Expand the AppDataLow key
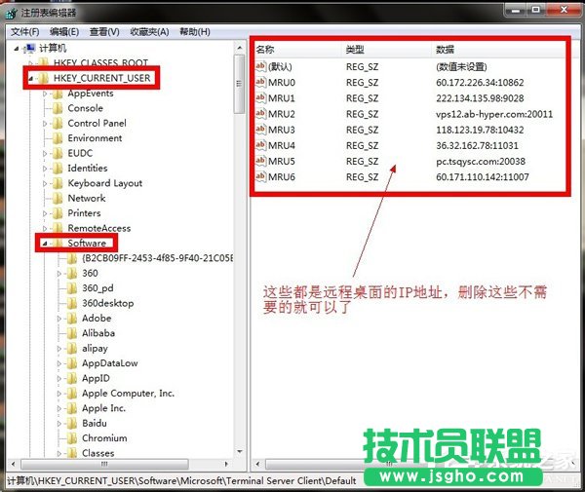The height and width of the screenshot is (492, 585). point(58,363)
